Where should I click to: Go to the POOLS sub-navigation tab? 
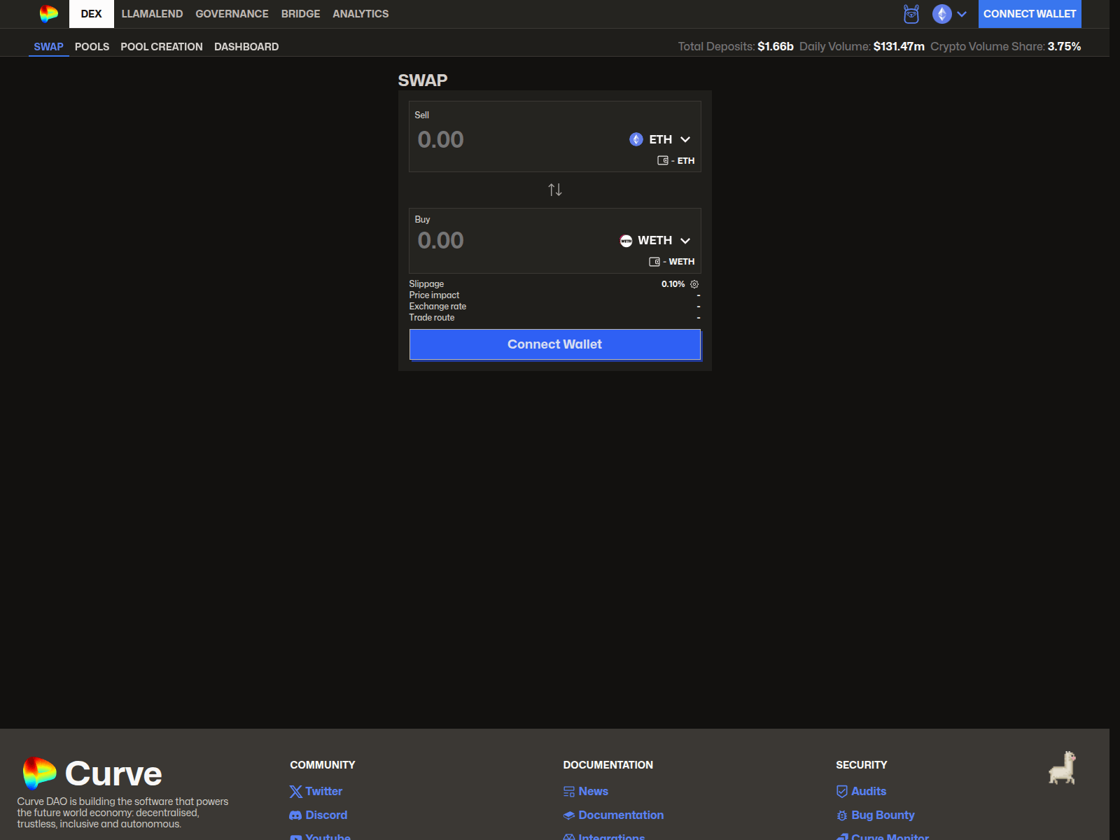pyautogui.click(x=92, y=47)
